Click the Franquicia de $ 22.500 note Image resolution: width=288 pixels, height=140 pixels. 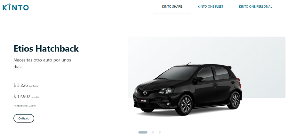pos(25,106)
